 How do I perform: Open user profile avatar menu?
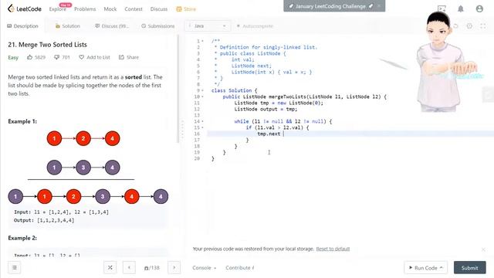click(479, 8)
